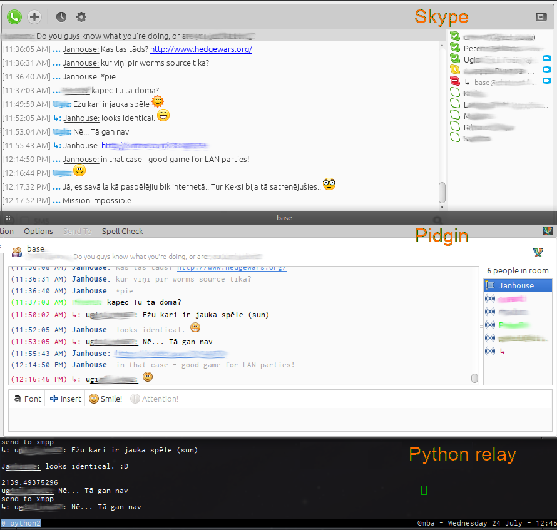The width and height of the screenshot is (557, 530).
Task: Click the online status icon beside the "Pēte" contact
Action: pyautogui.click(x=455, y=47)
